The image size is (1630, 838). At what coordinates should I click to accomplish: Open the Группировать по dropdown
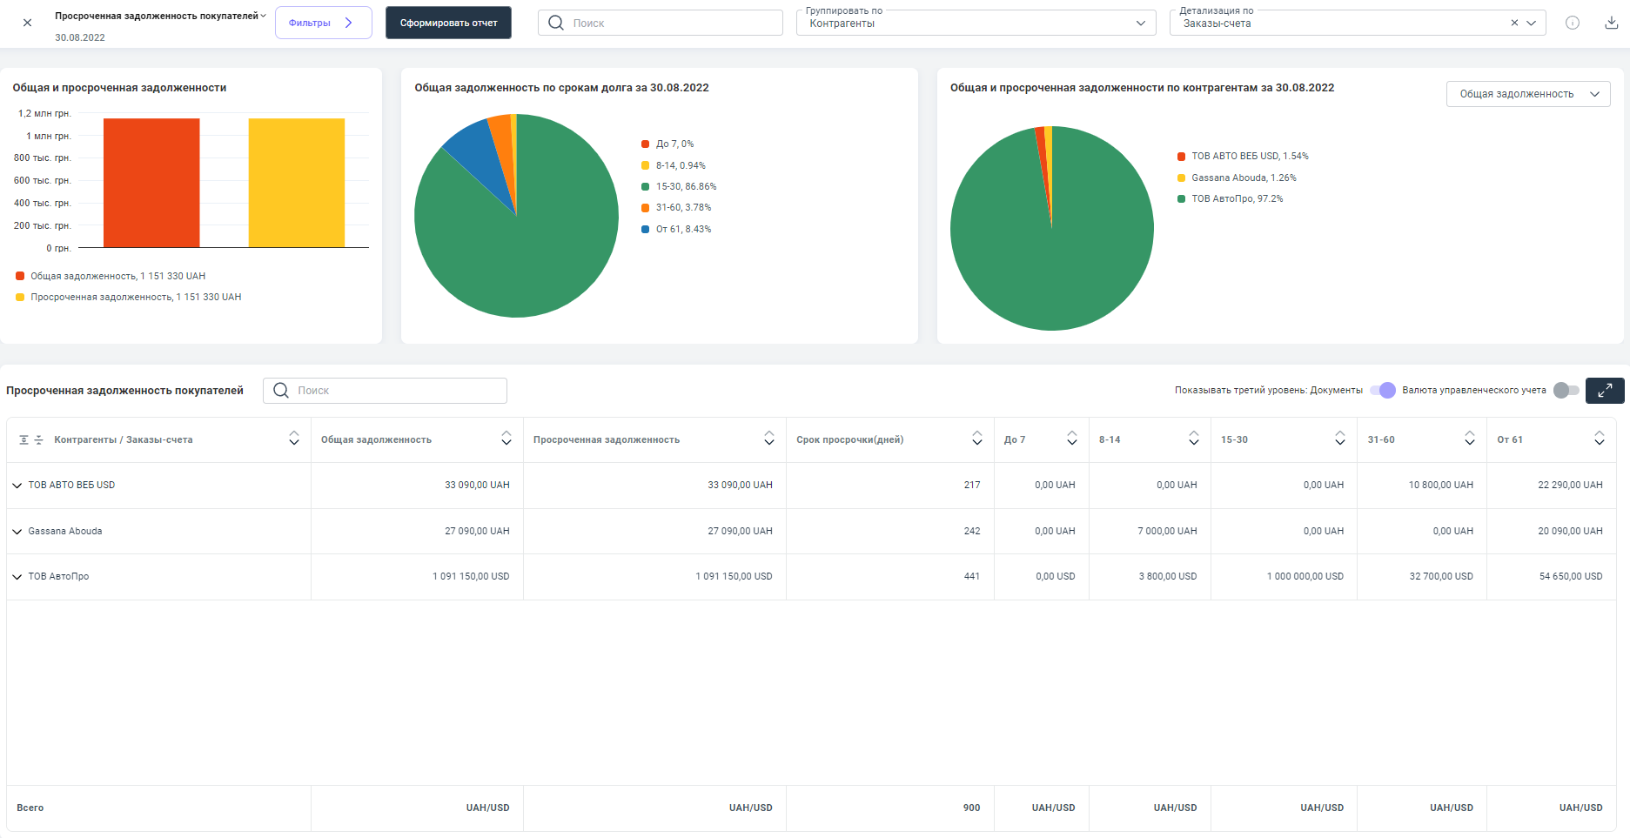point(975,23)
